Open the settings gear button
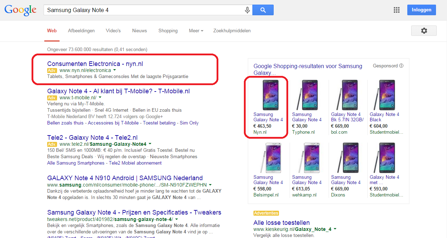Viewport: 447px width, 238px height. point(424,31)
